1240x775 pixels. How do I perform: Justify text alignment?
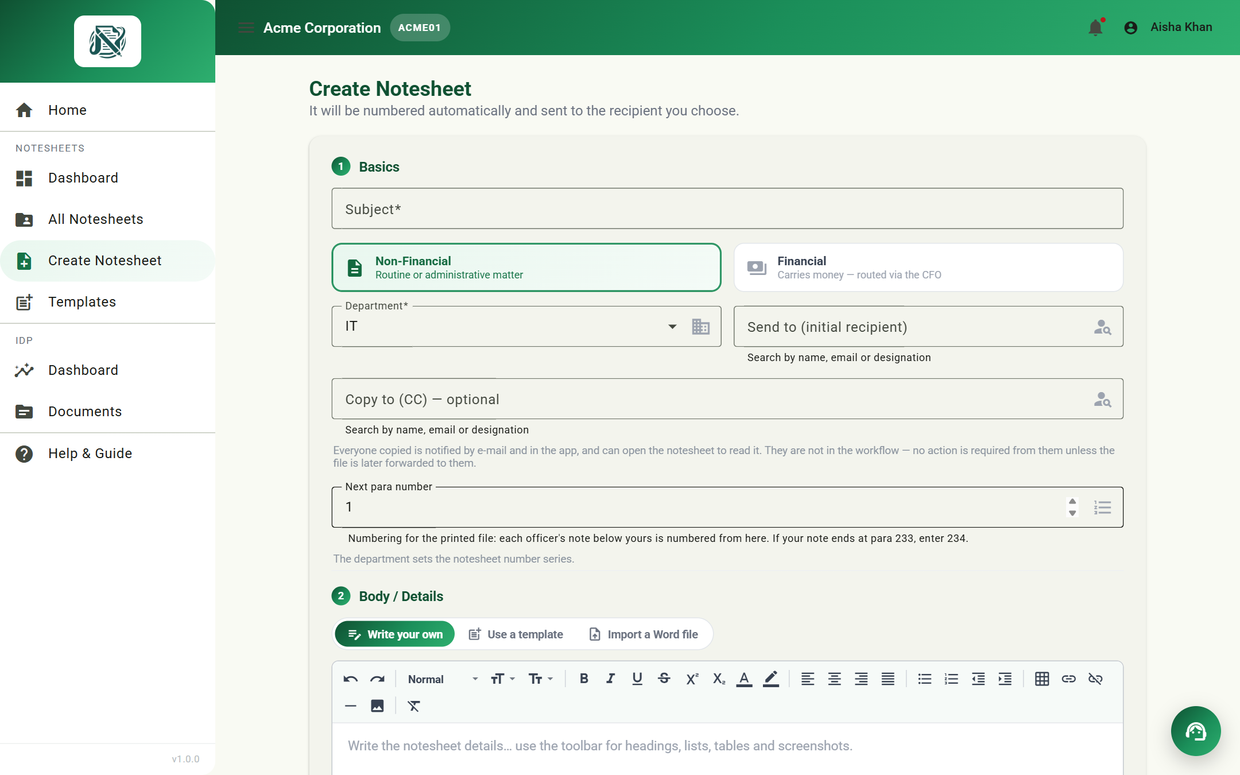click(888, 679)
